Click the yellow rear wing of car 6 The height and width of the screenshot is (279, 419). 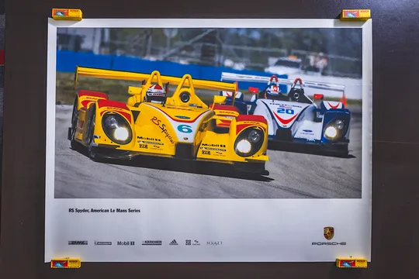pos(155,79)
